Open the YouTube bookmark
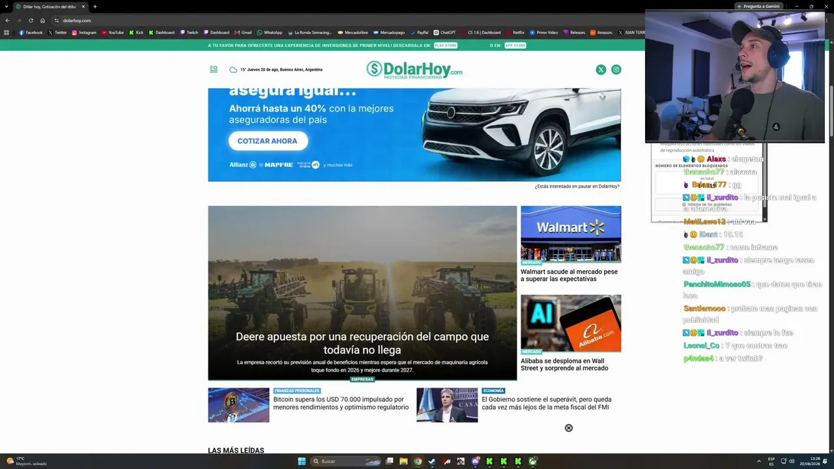Image resolution: width=834 pixels, height=469 pixels. point(113,33)
